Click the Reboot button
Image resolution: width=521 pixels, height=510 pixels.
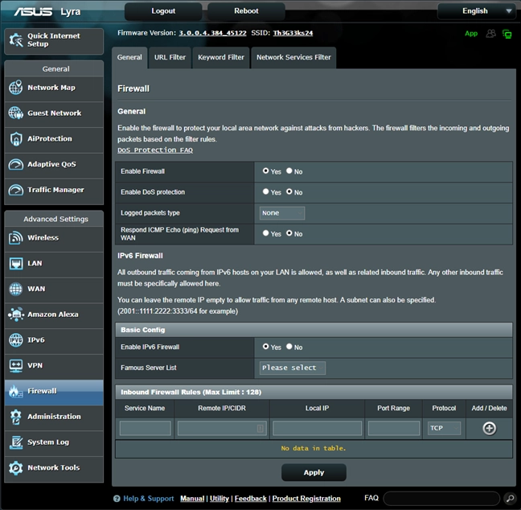coord(246,11)
